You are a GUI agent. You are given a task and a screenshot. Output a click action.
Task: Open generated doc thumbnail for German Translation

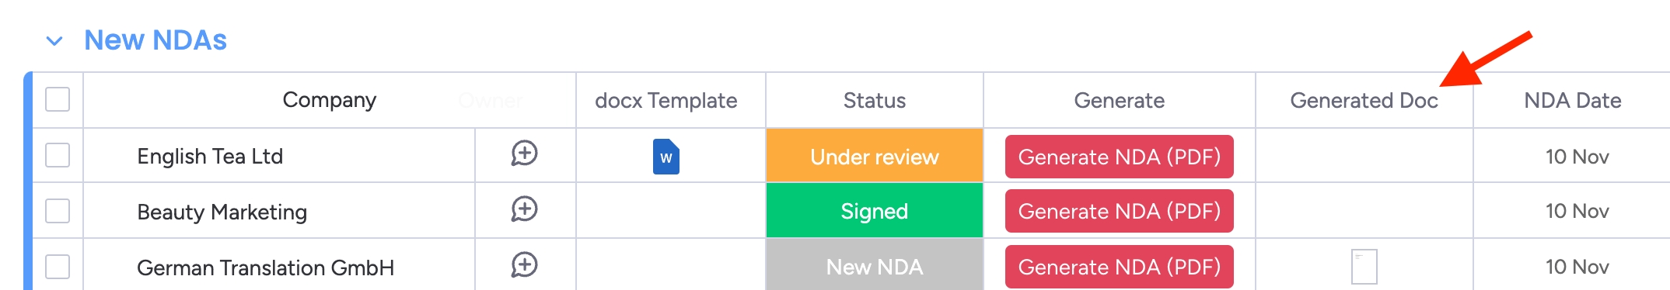1364,267
